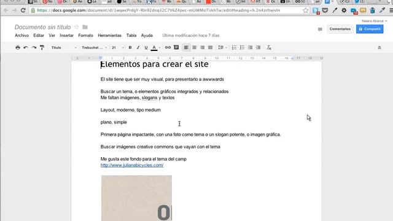Screen dimensions: 393x221
Task: Click the line 'plano, simple'
Action: (x=114, y=122)
